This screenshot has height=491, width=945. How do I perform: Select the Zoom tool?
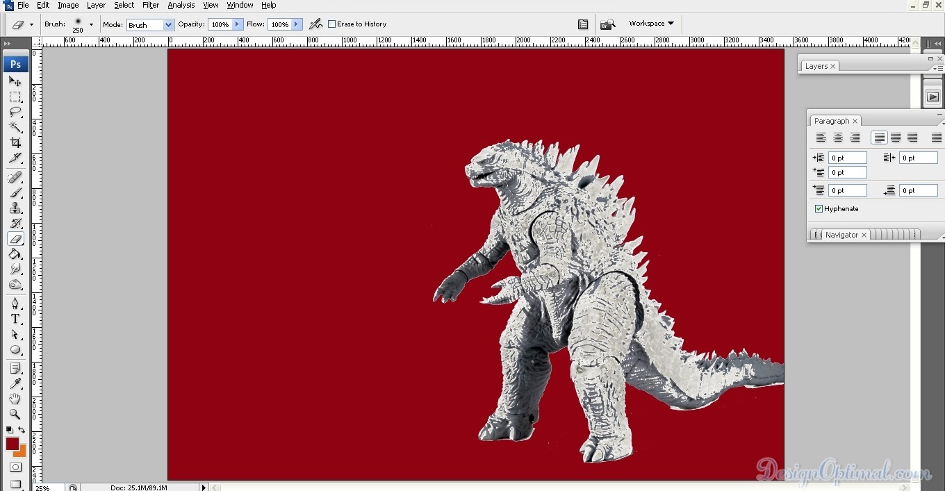click(15, 415)
